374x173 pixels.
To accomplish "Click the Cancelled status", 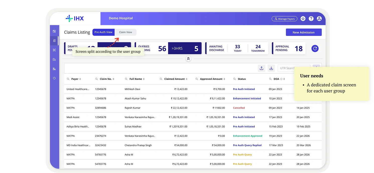I will click(x=239, y=108).
